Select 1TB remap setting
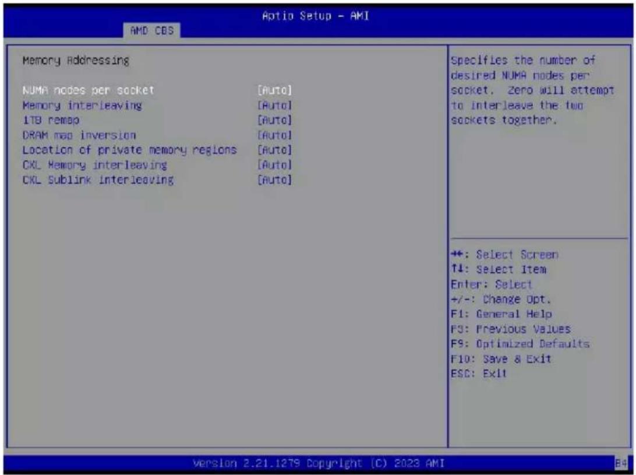This screenshot has width=636, height=475. (51, 120)
